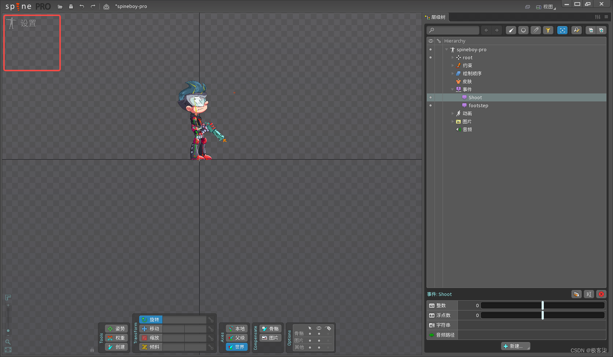Go to previous selection with back arrow

coord(486,30)
